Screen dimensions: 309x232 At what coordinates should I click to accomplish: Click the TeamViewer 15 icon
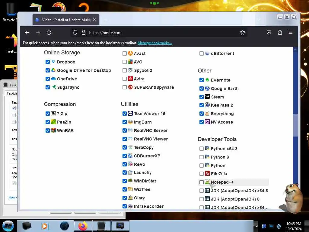click(x=130, y=114)
